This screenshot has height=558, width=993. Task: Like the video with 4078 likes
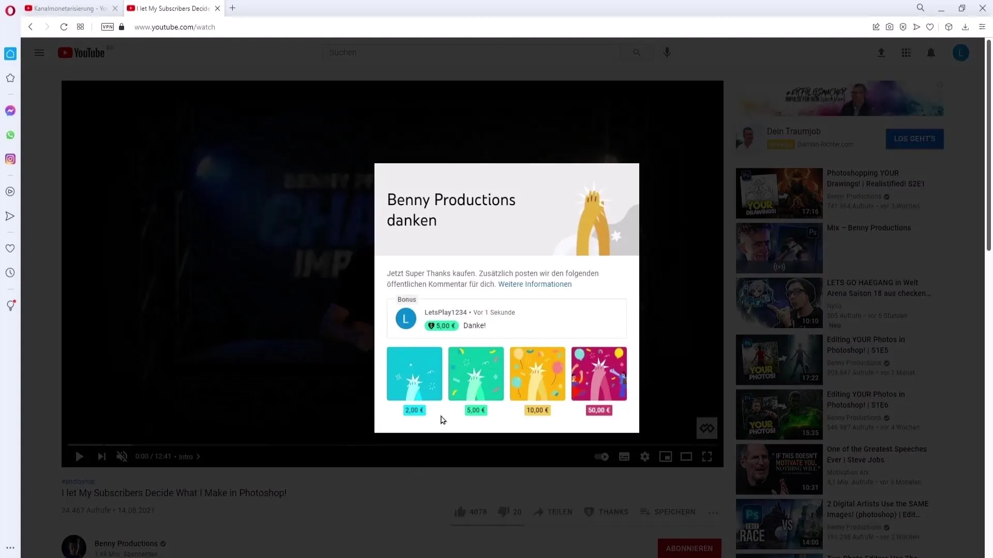(x=470, y=512)
